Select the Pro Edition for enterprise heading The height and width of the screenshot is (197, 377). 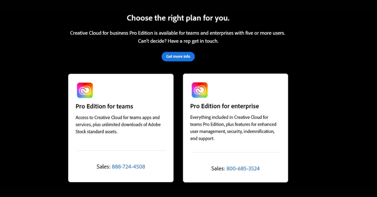coord(225,106)
